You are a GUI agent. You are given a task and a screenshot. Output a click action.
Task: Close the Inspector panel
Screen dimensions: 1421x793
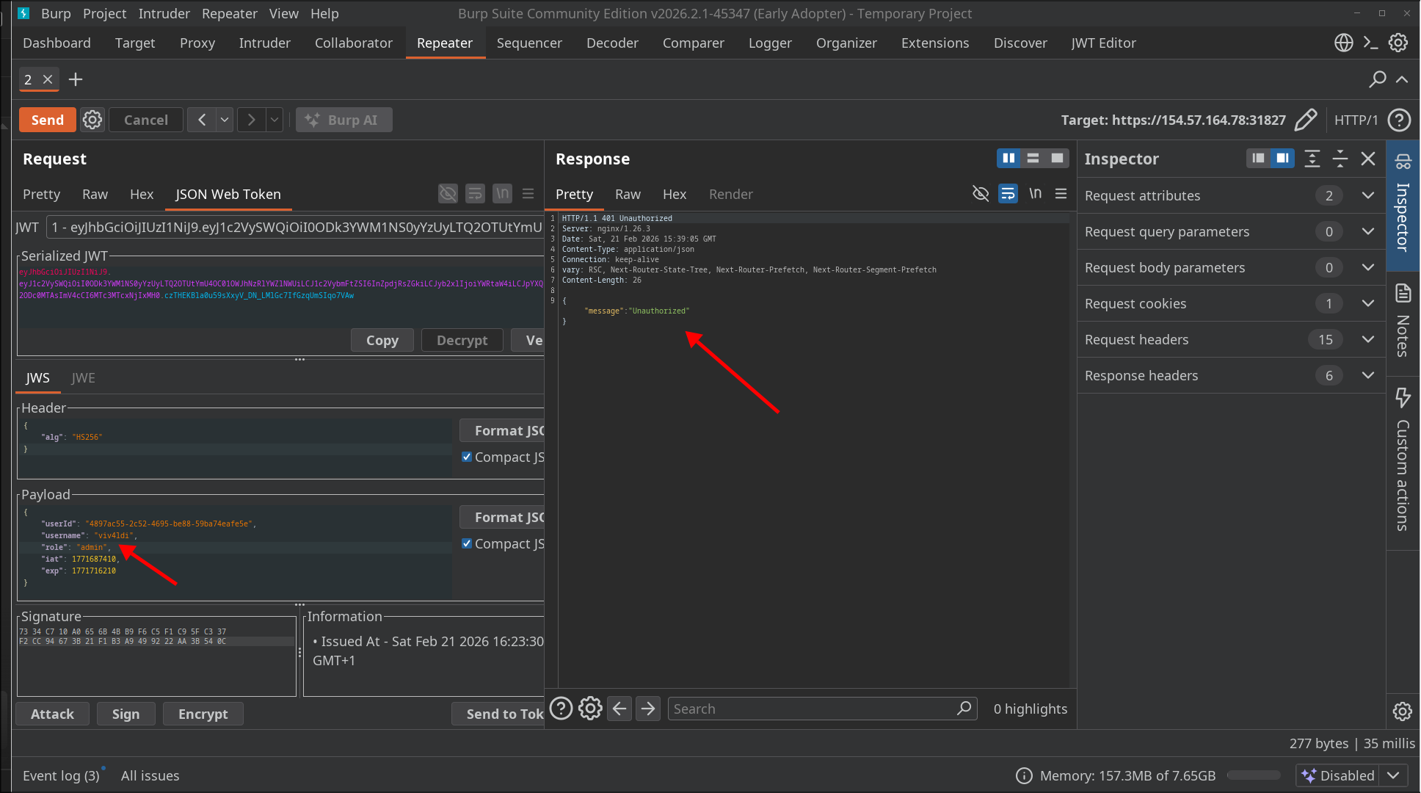tap(1368, 159)
